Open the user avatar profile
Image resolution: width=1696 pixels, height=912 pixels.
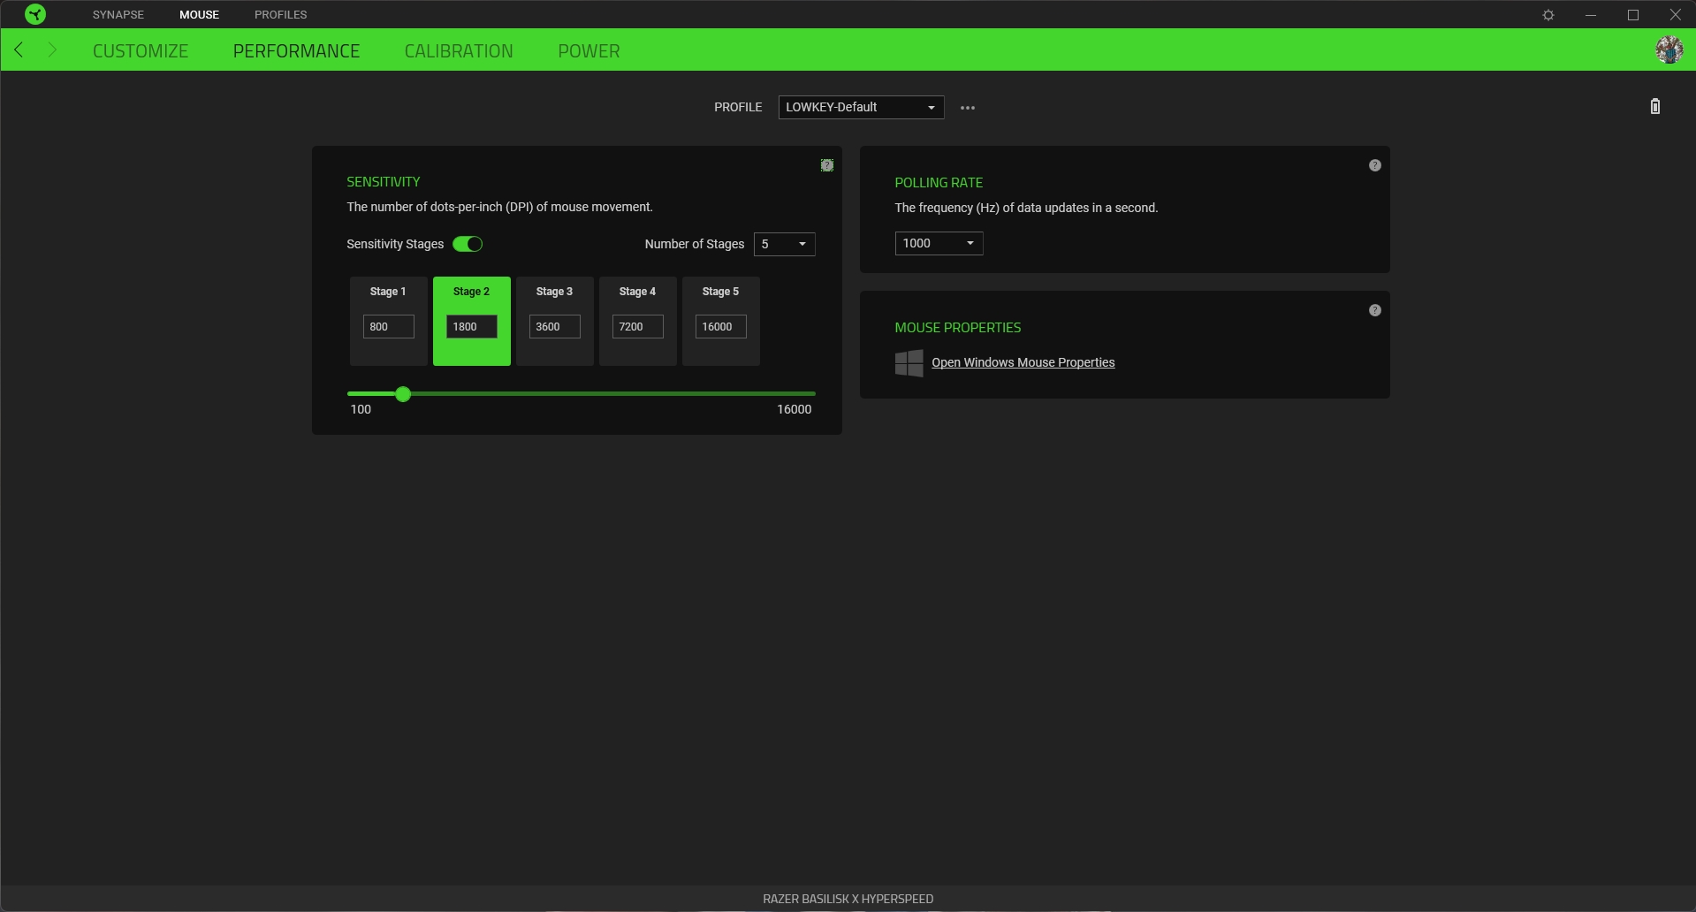pyautogui.click(x=1669, y=49)
